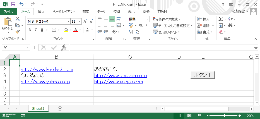Click the AutoSum sigma icon
The width and height of the screenshot is (260, 119).
[220, 19]
